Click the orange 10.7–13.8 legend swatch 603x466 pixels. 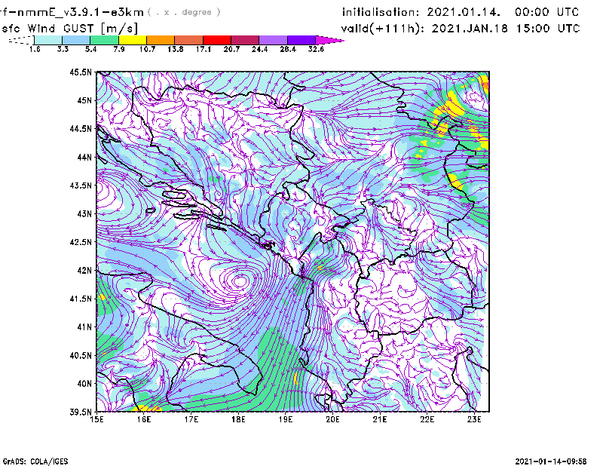coord(161,40)
